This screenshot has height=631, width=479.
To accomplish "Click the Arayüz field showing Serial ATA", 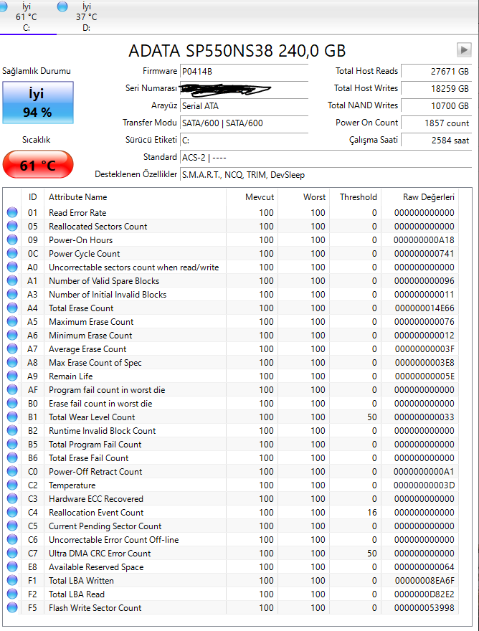I will point(244,106).
